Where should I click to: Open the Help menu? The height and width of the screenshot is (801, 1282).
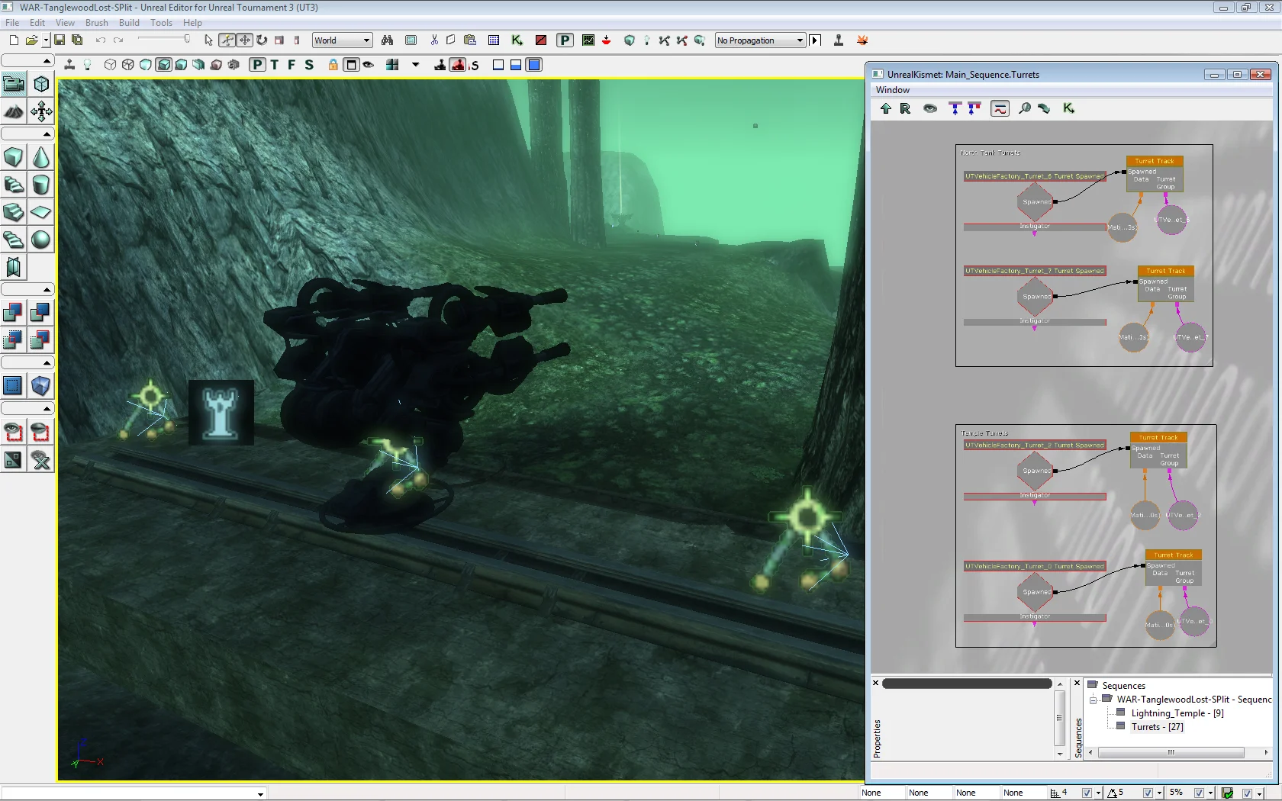tap(192, 23)
